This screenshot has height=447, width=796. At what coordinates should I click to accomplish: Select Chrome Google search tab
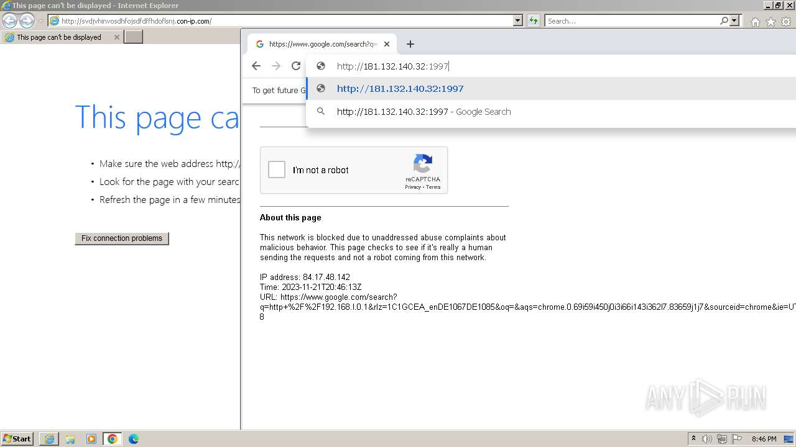[x=322, y=44]
